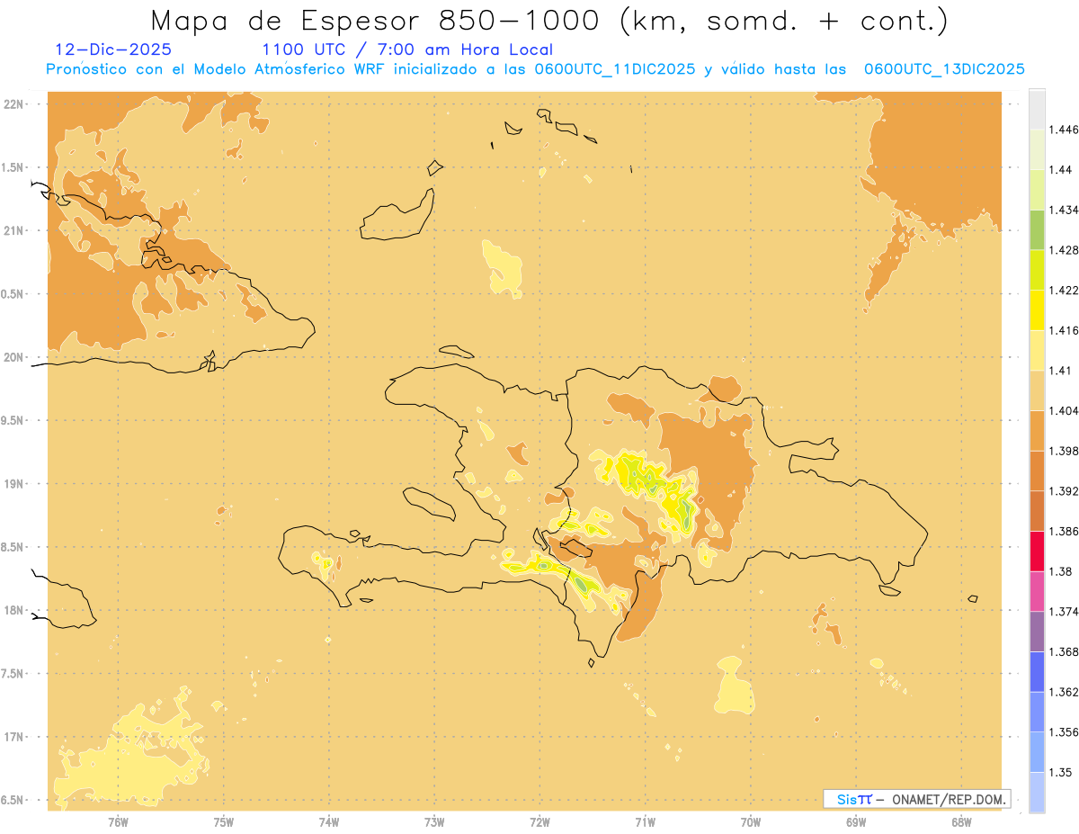1079x834 pixels.
Task: Click the longitude label 76W
Action: pyautogui.click(x=118, y=822)
